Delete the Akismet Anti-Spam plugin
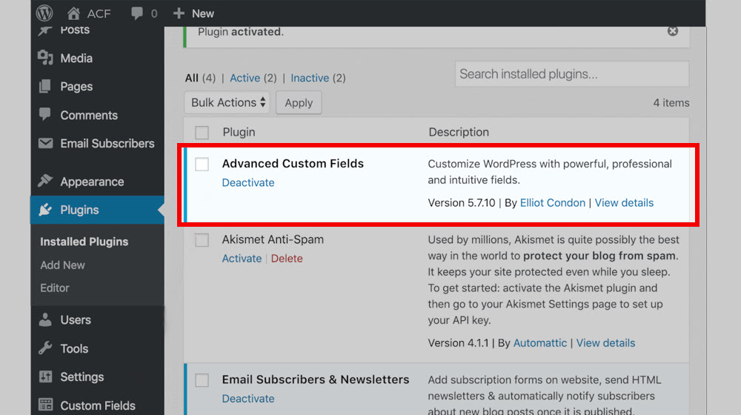The image size is (741, 415). pyautogui.click(x=287, y=259)
